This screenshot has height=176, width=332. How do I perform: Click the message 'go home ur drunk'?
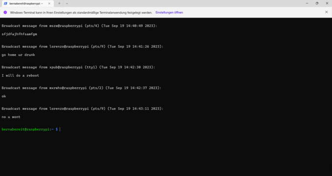(18, 55)
